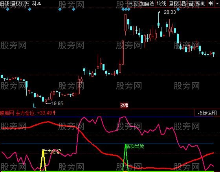Click the jump-to-end arrow icon
220x172 pixels.
[x=211, y=4]
